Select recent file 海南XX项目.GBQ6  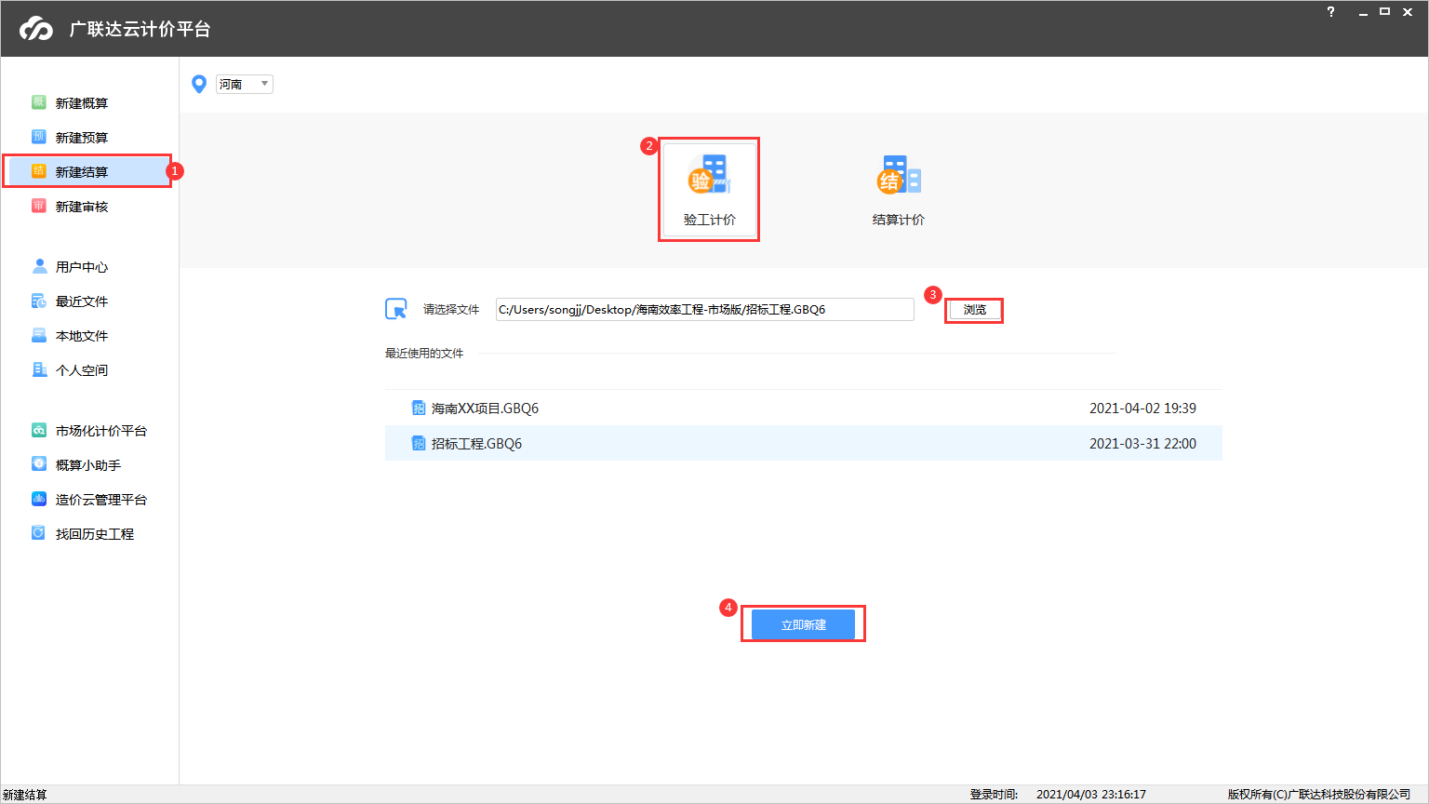804,409
